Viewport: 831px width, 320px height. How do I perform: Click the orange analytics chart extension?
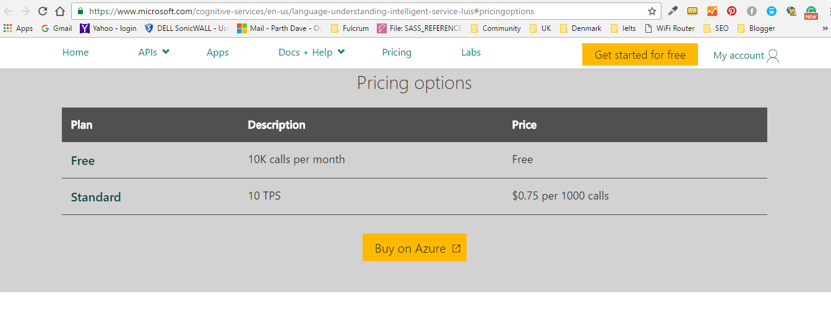click(x=712, y=11)
